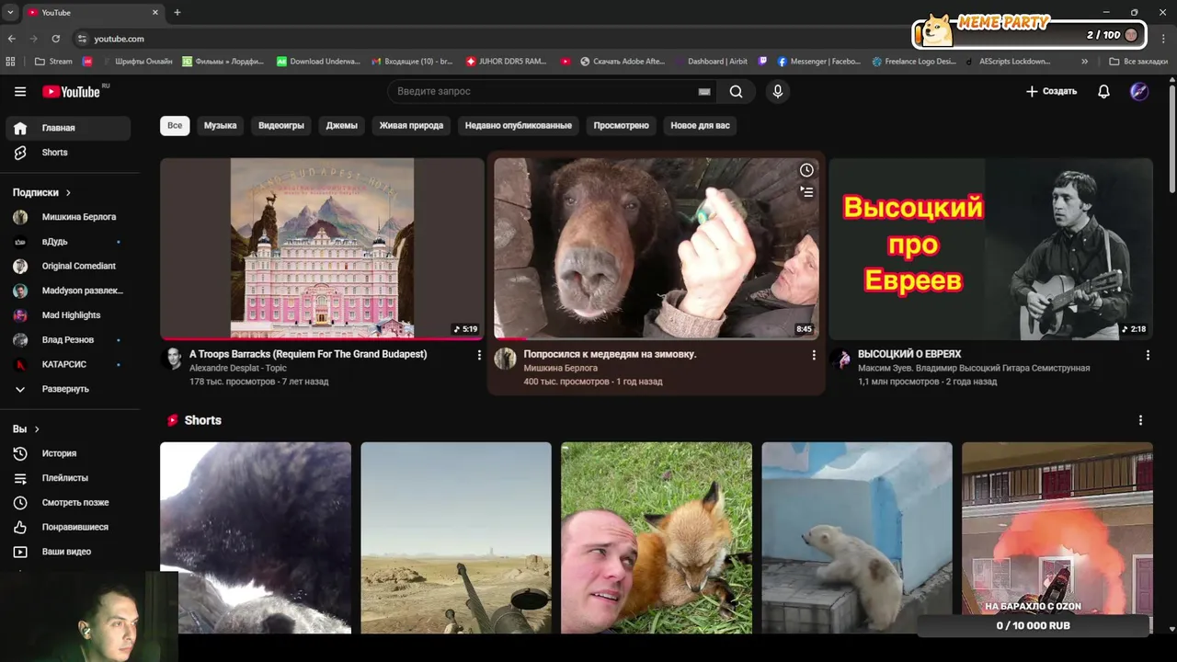Click the Создать button

coord(1051,91)
